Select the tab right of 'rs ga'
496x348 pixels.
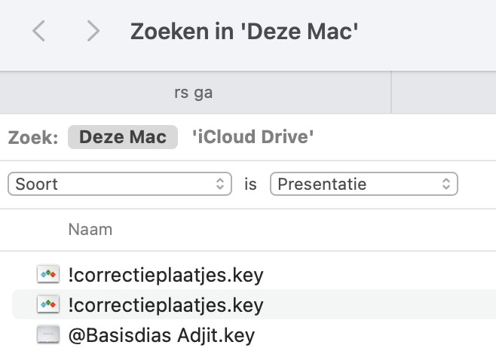[x=443, y=93]
